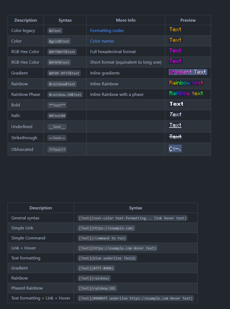Click the Strikethrough Text preview image
The image size is (230, 309).
pos(175,137)
